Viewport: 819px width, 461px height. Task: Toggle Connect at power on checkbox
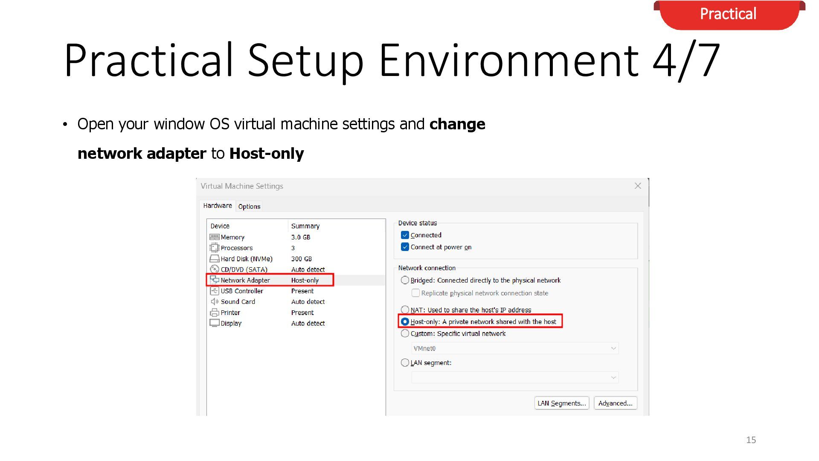[405, 247]
